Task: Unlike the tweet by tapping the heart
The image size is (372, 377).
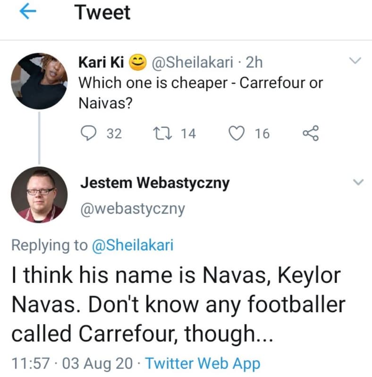Action: [238, 133]
